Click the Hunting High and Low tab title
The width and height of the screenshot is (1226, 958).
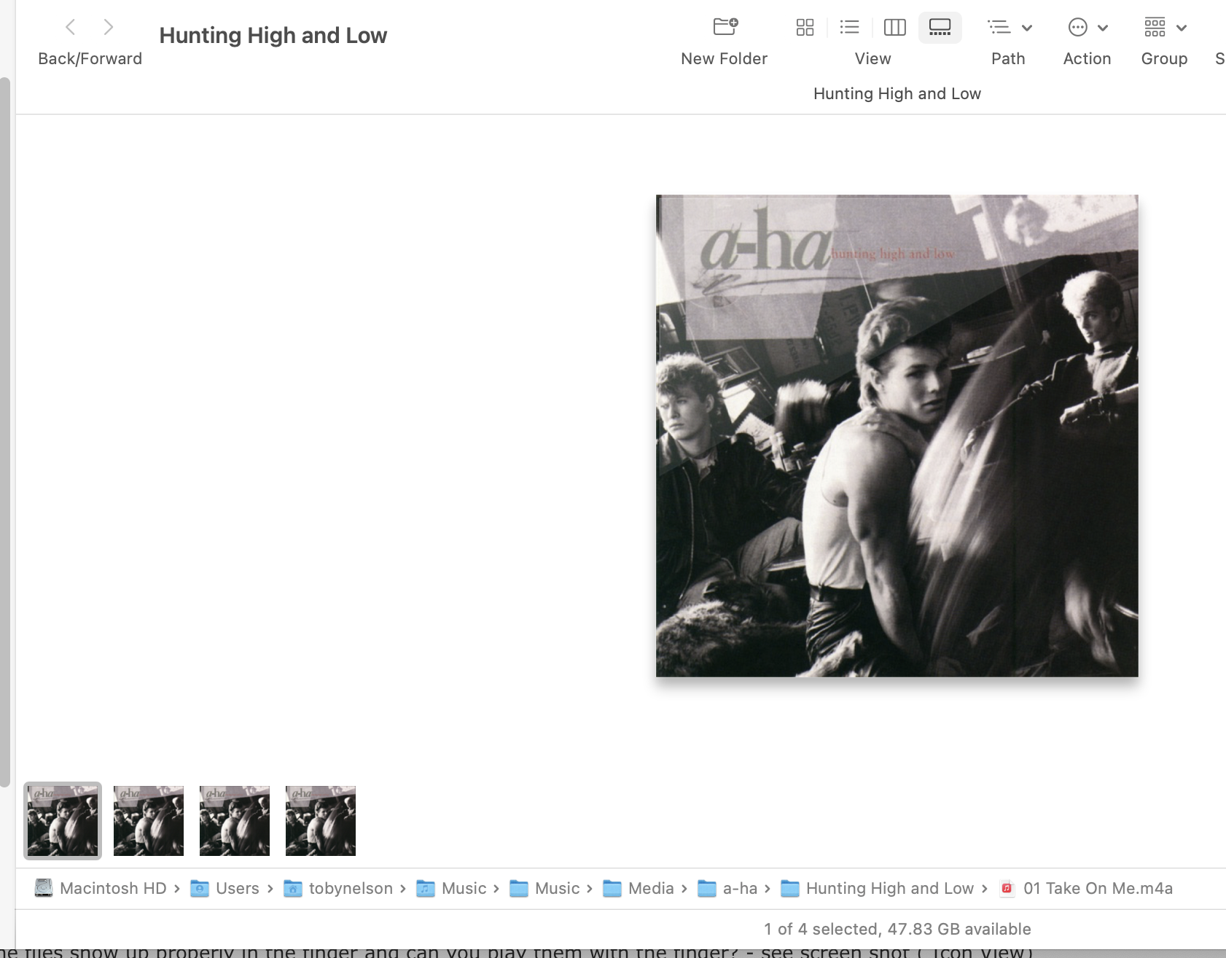click(897, 93)
